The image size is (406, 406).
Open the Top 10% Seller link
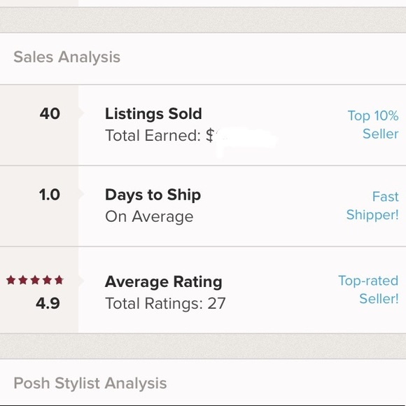(x=373, y=125)
